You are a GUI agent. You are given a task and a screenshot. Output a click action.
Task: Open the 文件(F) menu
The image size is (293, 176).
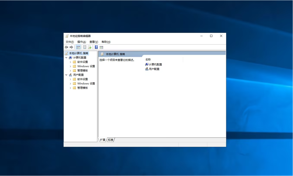tap(70, 42)
